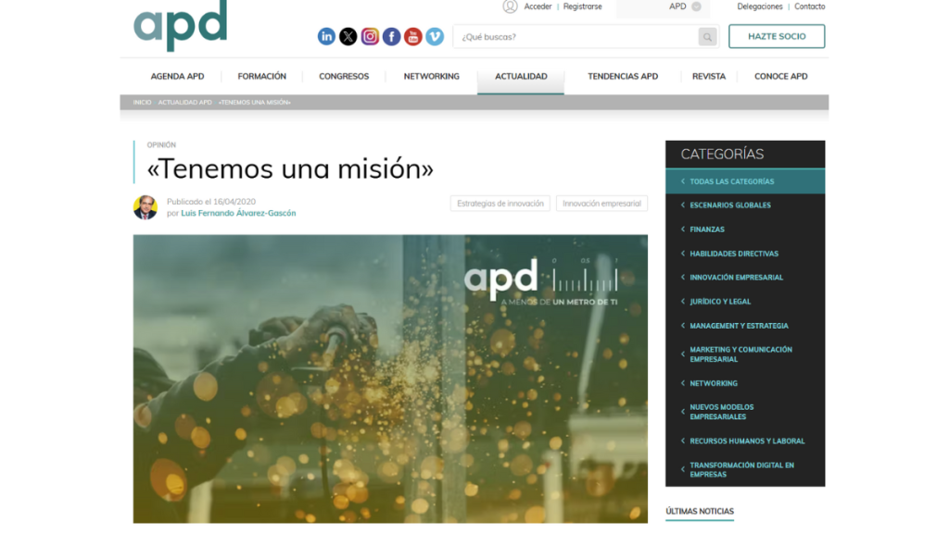Select the Innovación empresarial tag
This screenshot has height=533, width=949.
click(x=601, y=203)
